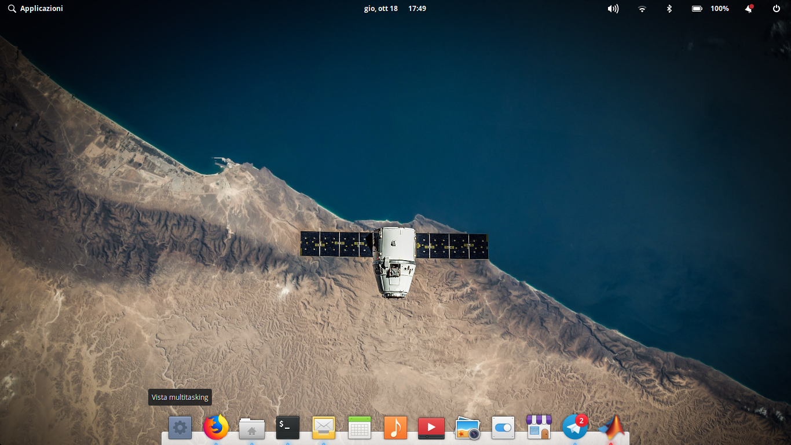Launch the Terminal from the dock
The width and height of the screenshot is (791, 445).
pyautogui.click(x=288, y=428)
